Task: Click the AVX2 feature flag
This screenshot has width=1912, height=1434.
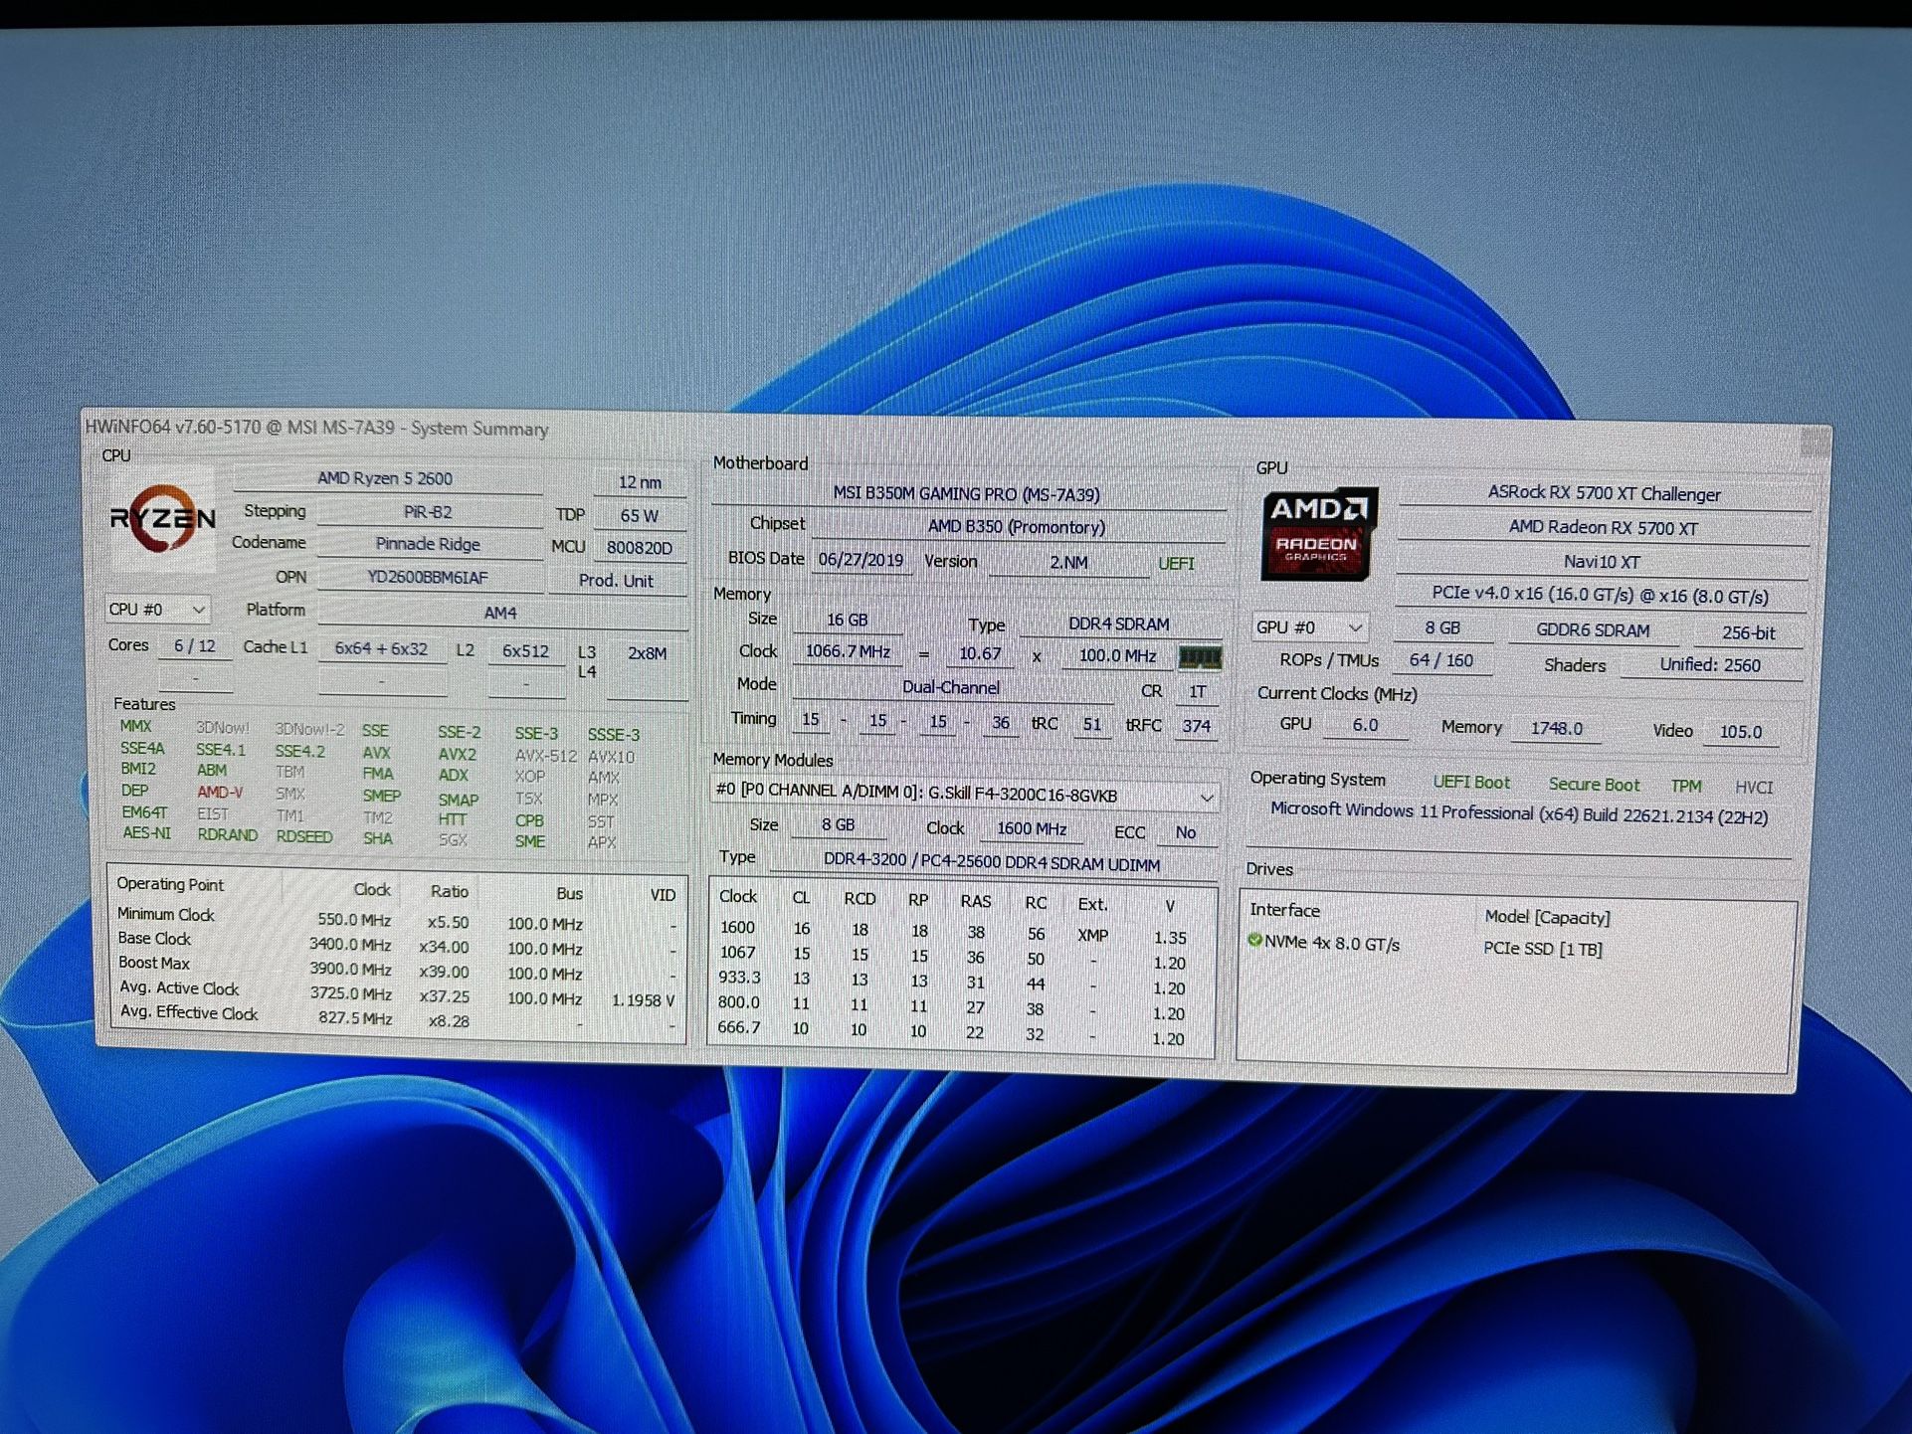Action: click(457, 755)
